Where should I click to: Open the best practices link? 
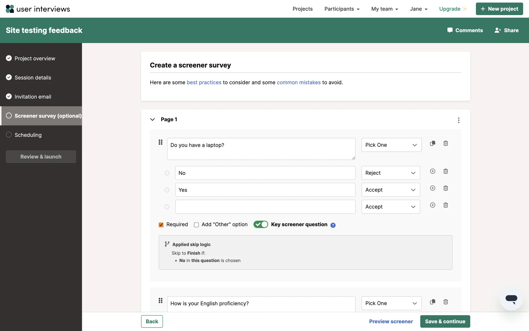204,82
